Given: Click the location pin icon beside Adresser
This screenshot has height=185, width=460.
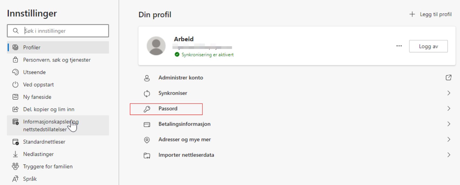Looking at the screenshot, I should [x=147, y=140].
